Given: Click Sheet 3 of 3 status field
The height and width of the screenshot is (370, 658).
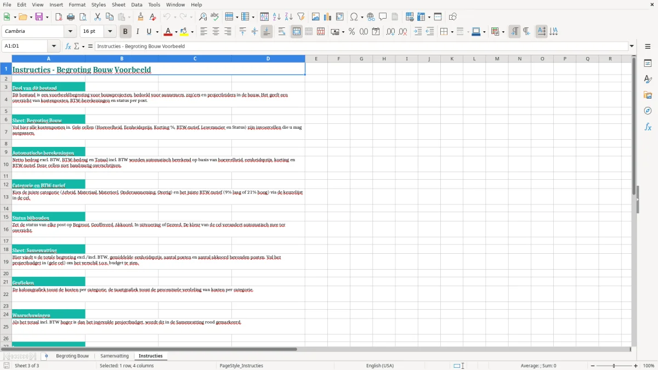Looking at the screenshot, I should pyautogui.click(x=27, y=366).
